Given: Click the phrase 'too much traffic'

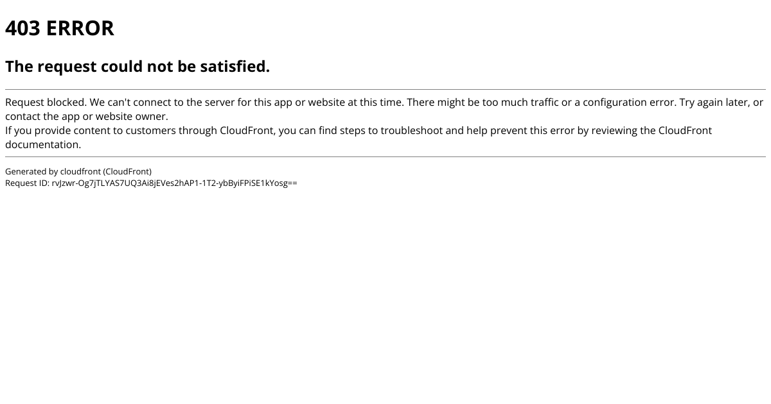Looking at the screenshot, I should point(520,103).
